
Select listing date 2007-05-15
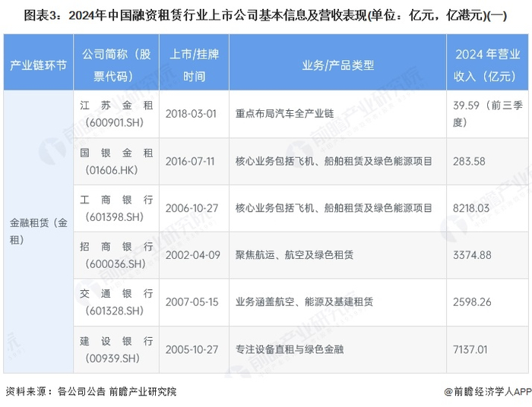pyautogui.click(x=192, y=302)
